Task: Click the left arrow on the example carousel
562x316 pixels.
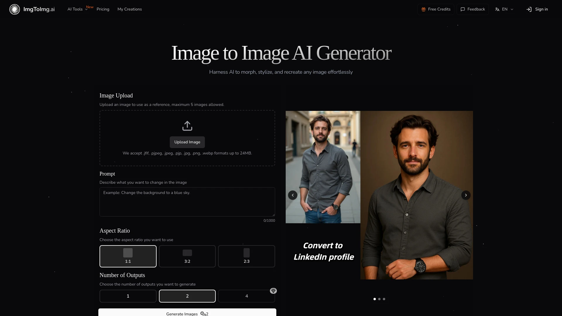Action: 292,195
